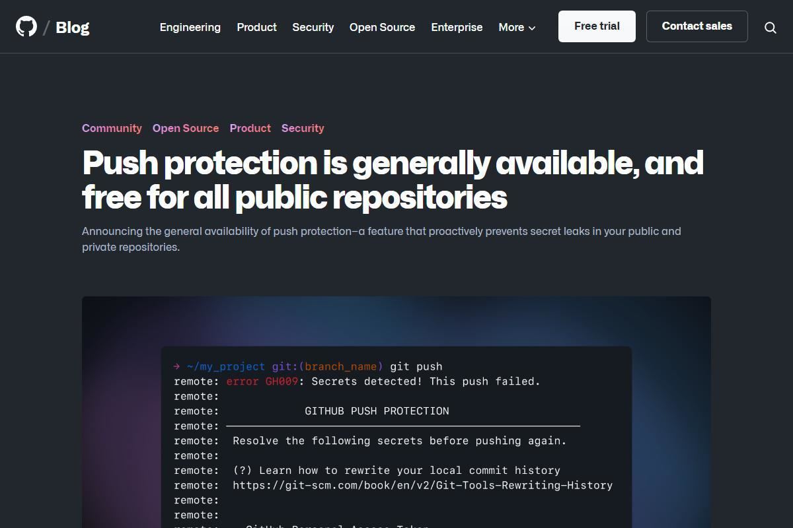
Task: Click the Free trial button
Action: point(597,26)
